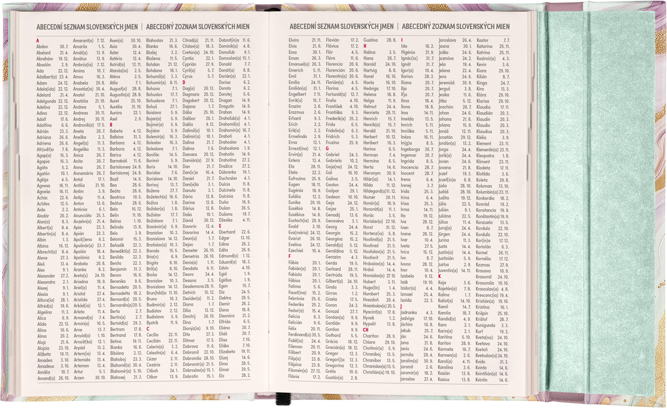Click 'Abecední seznam slovenských jmen' on left page
This screenshot has height=408, width=667.
coord(87,27)
